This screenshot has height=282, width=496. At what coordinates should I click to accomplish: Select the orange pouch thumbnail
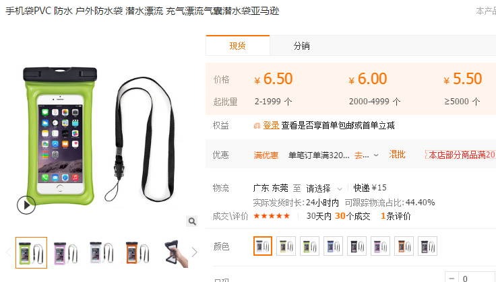pyautogui.click(x=137, y=252)
